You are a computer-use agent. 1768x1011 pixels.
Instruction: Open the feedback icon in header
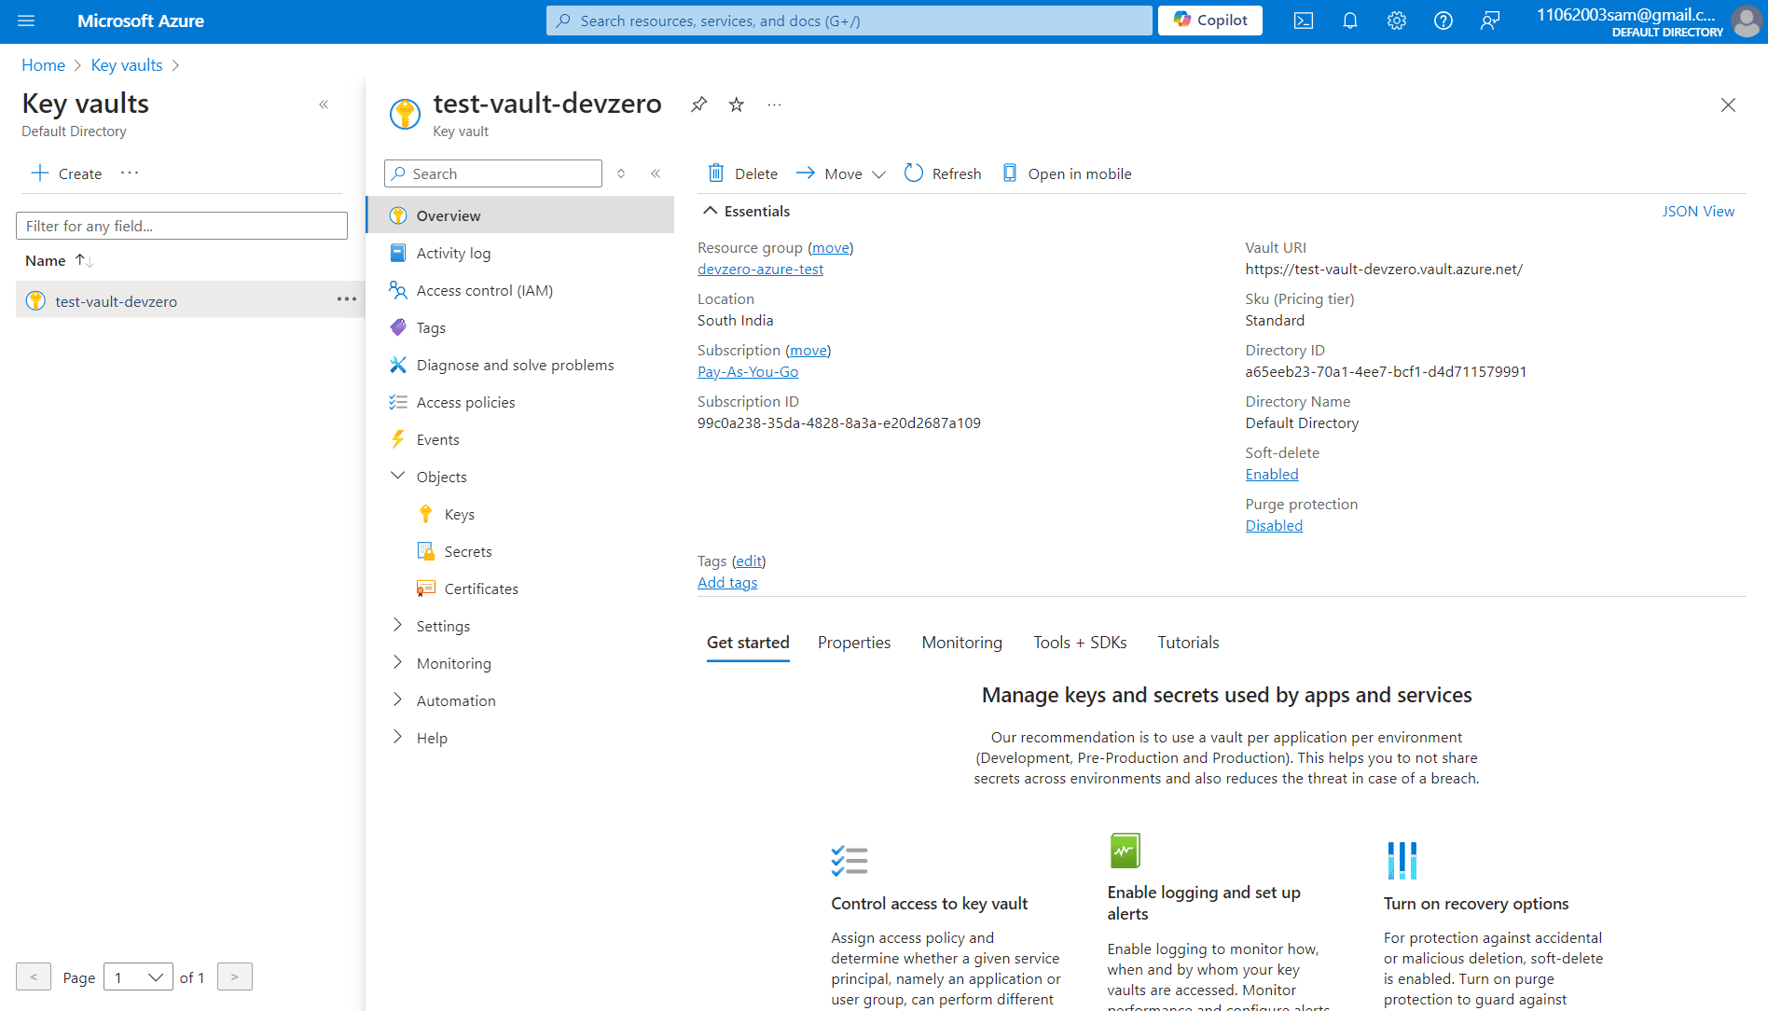[x=1490, y=21]
